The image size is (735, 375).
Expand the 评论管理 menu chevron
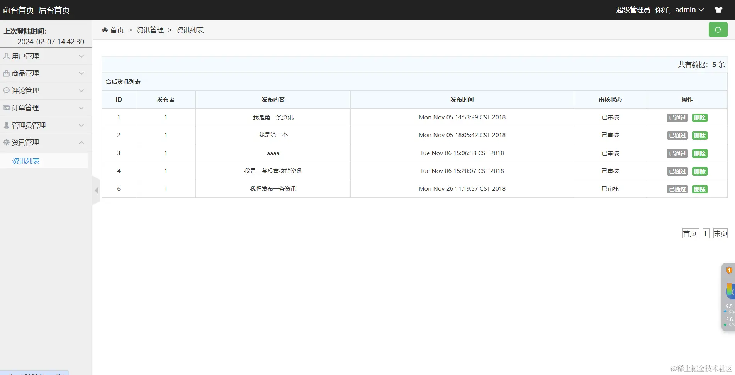(81, 90)
